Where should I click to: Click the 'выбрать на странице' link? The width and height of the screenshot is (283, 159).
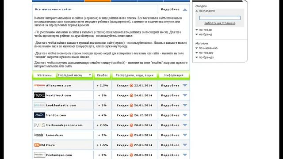tap(220, 23)
